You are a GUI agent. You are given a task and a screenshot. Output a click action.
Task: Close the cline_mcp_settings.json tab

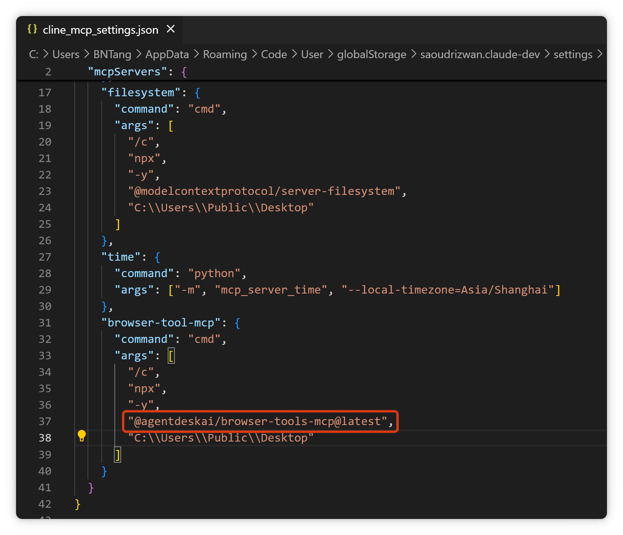(170, 29)
